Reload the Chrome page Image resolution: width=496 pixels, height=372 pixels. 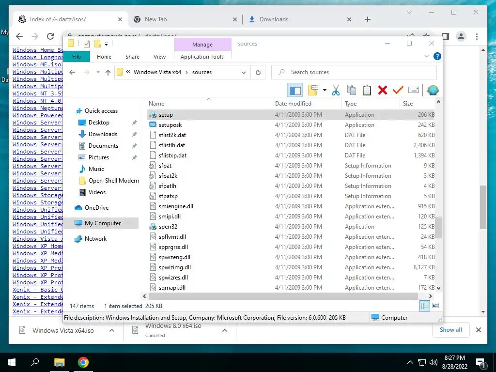[x=50, y=36]
